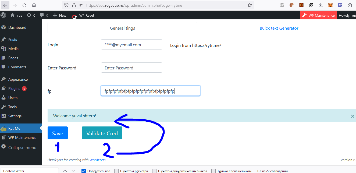Click the Login from https://rytr.me/ text

(x=196, y=45)
